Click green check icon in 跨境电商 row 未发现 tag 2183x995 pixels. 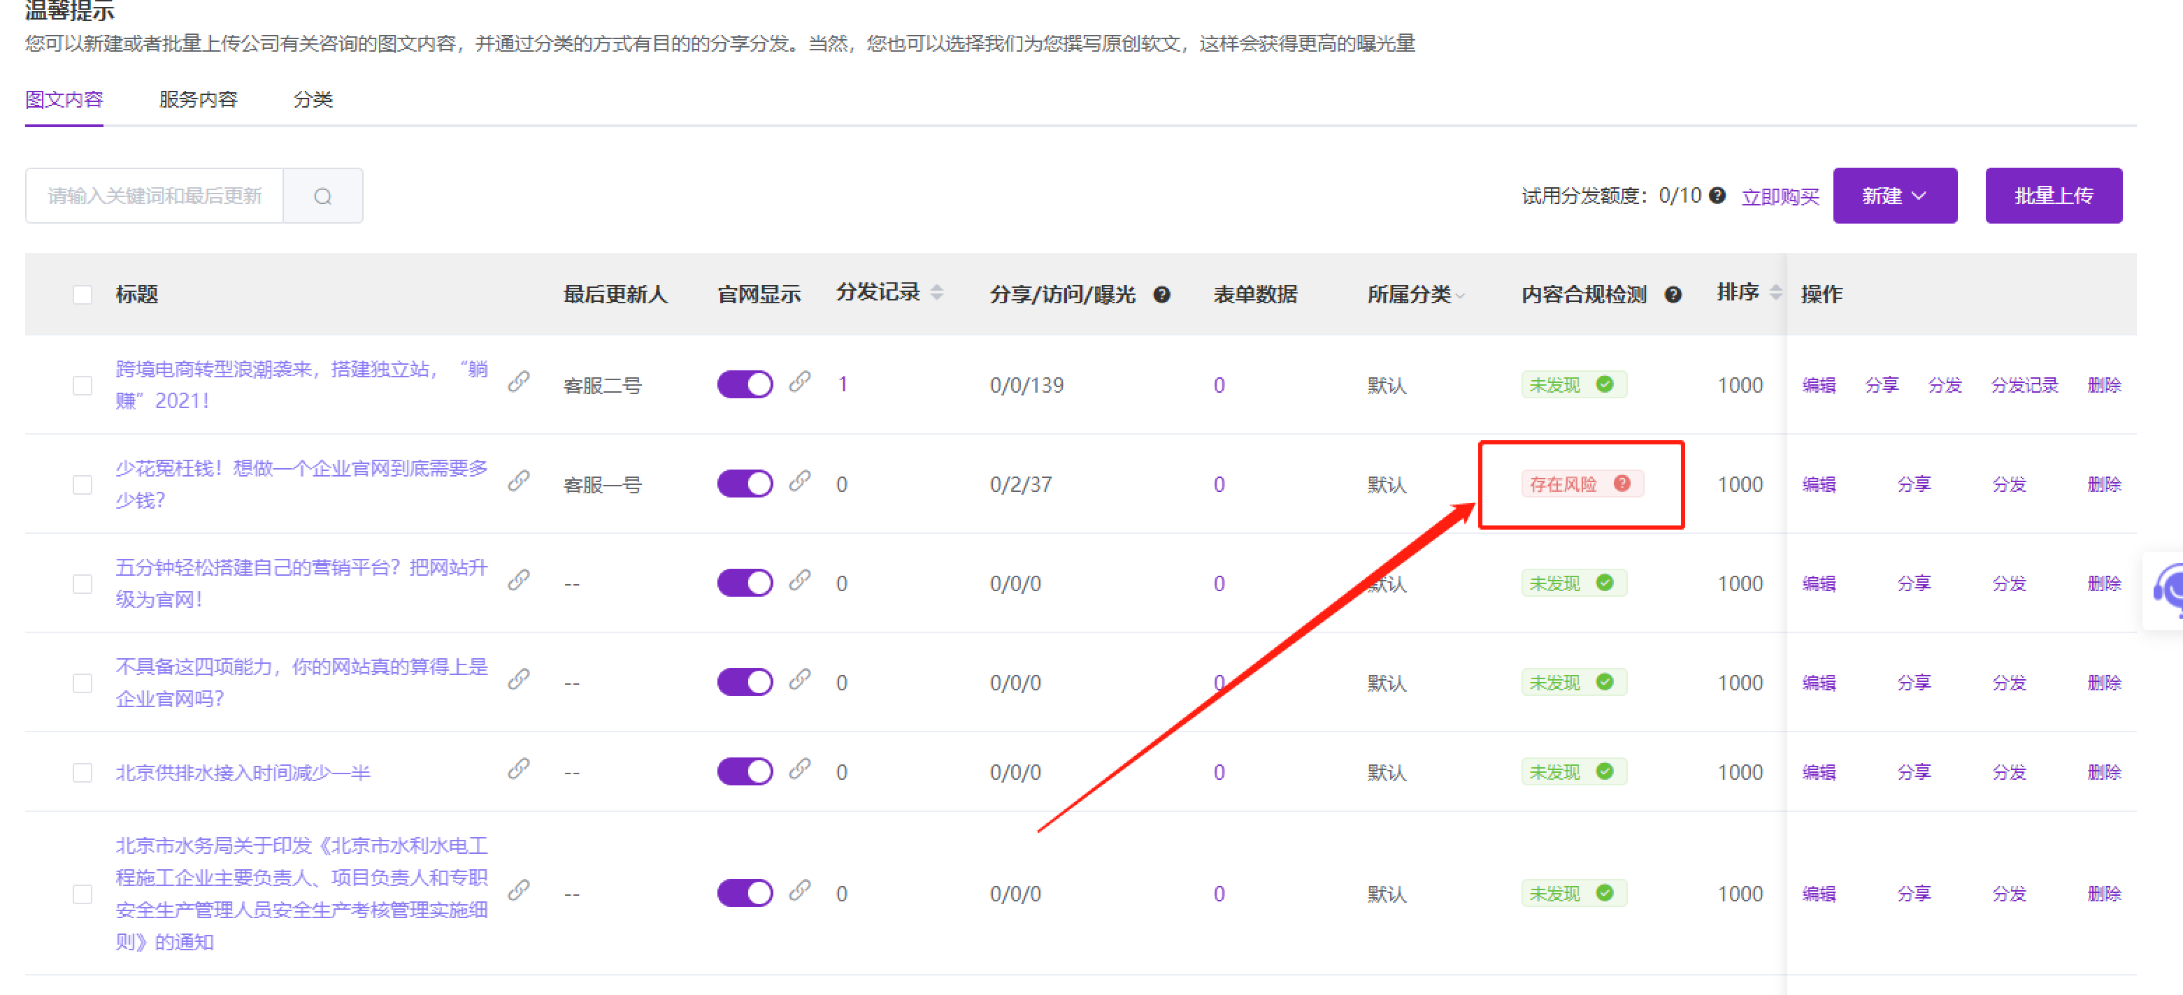click(x=1604, y=384)
